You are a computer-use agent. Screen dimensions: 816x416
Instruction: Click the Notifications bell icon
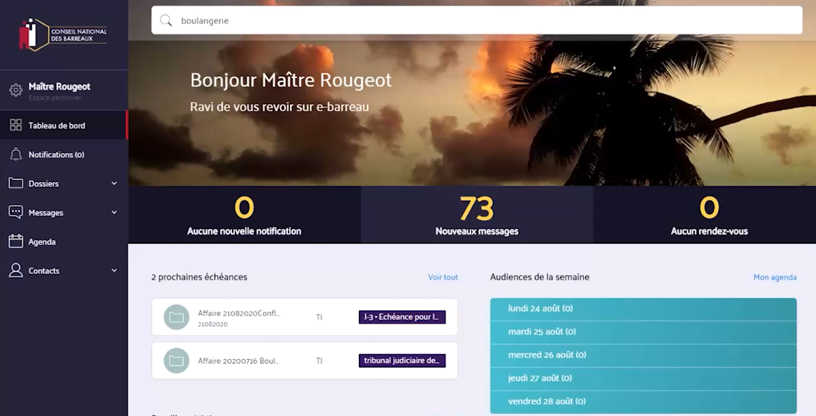(x=16, y=154)
